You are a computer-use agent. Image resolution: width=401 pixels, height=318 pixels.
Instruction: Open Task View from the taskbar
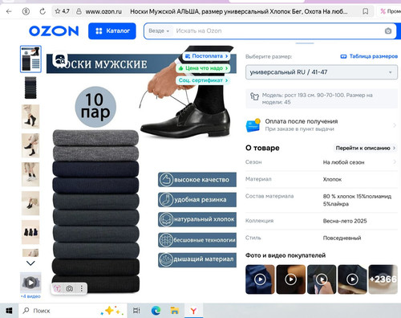coord(136,311)
